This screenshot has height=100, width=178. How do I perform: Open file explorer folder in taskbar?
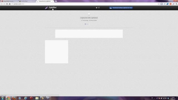point(37,98)
